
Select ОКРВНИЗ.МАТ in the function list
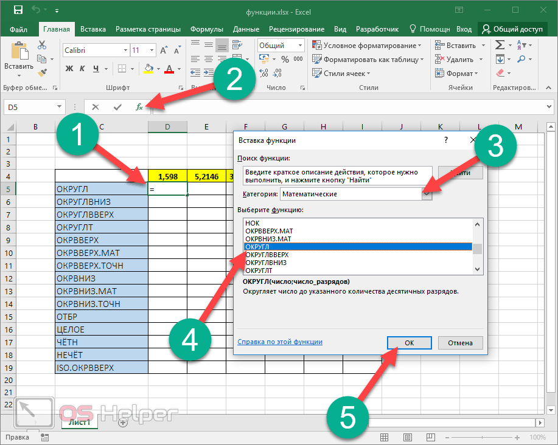click(x=268, y=239)
